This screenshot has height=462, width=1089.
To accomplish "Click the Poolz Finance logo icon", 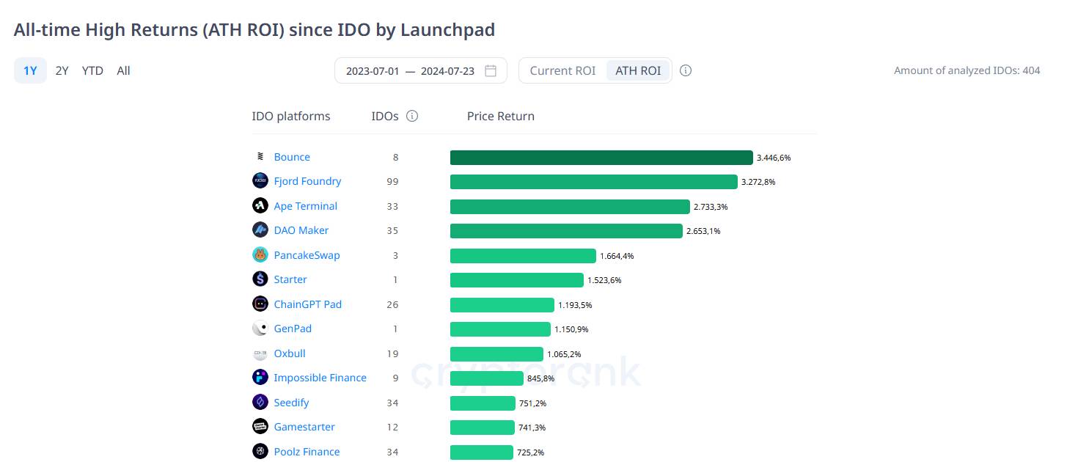I will (x=260, y=452).
